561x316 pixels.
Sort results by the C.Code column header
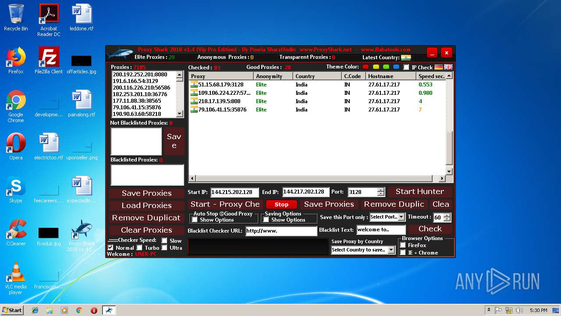pyautogui.click(x=354, y=76)
